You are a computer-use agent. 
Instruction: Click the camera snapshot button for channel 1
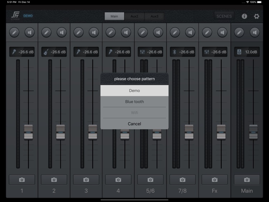[x=22, y=180]
